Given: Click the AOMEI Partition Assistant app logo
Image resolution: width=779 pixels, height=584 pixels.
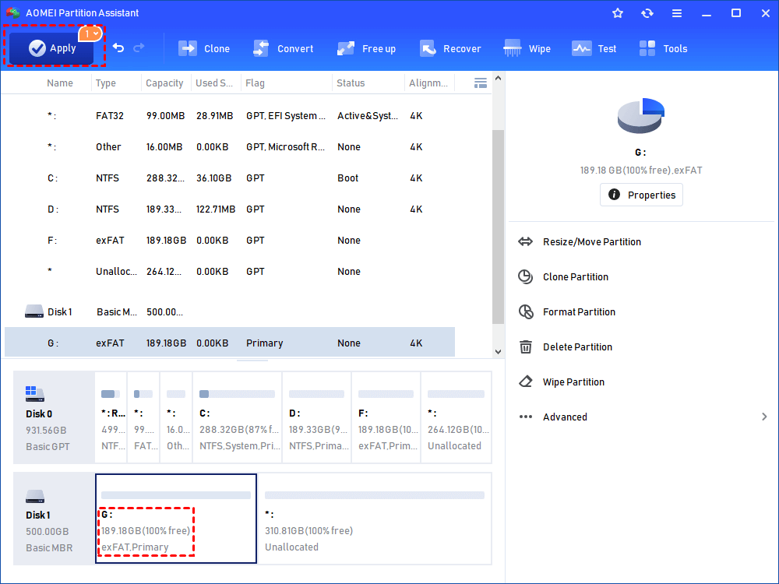Looking at the screenshot, I should coord(13,13).
